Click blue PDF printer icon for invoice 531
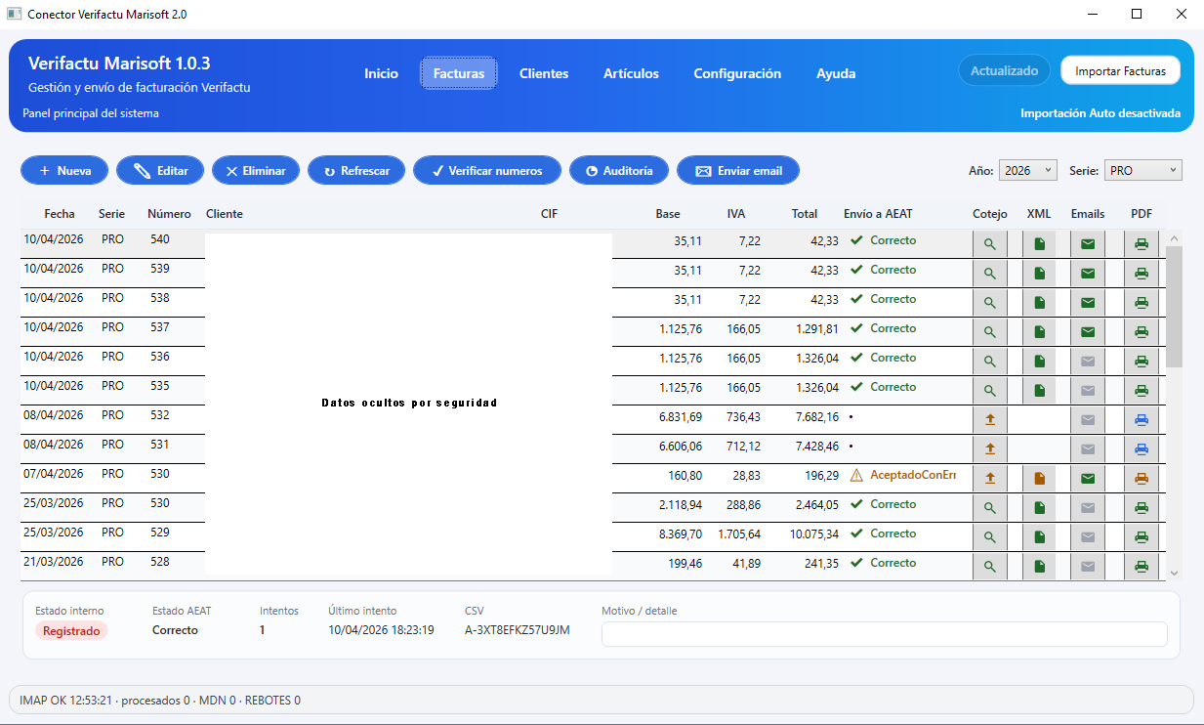 click(x=1142, y=449)
